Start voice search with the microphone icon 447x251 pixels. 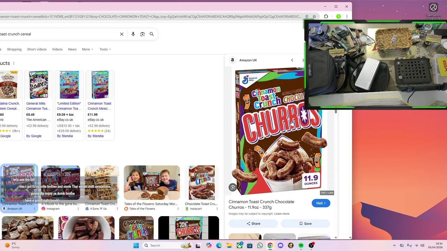133,34
